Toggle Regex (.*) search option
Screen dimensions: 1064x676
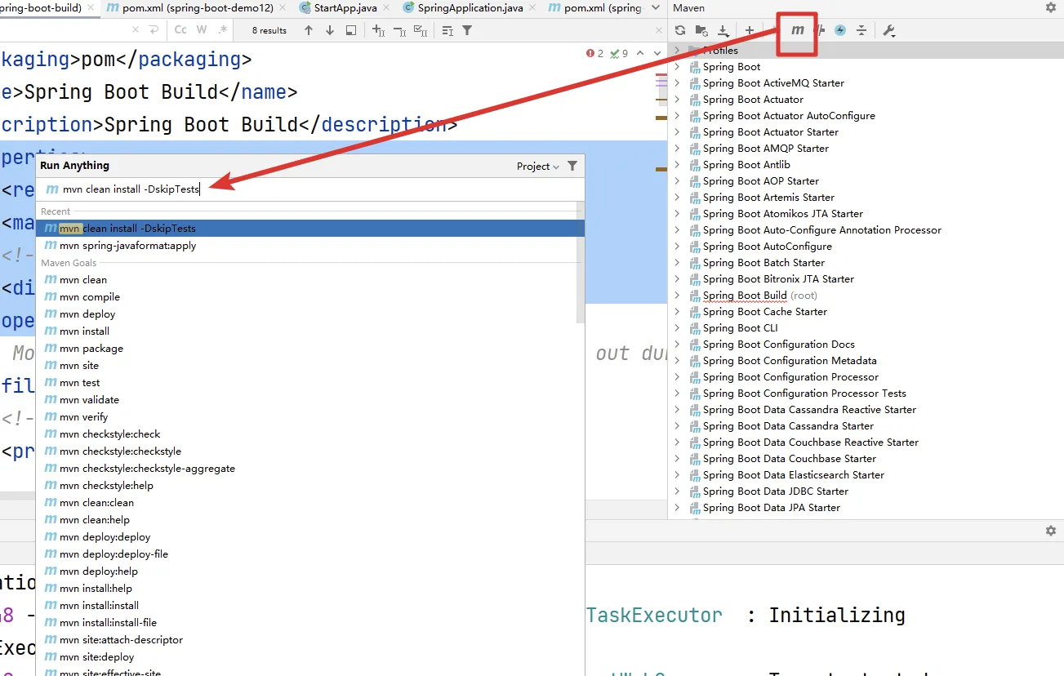pos(223,30)
